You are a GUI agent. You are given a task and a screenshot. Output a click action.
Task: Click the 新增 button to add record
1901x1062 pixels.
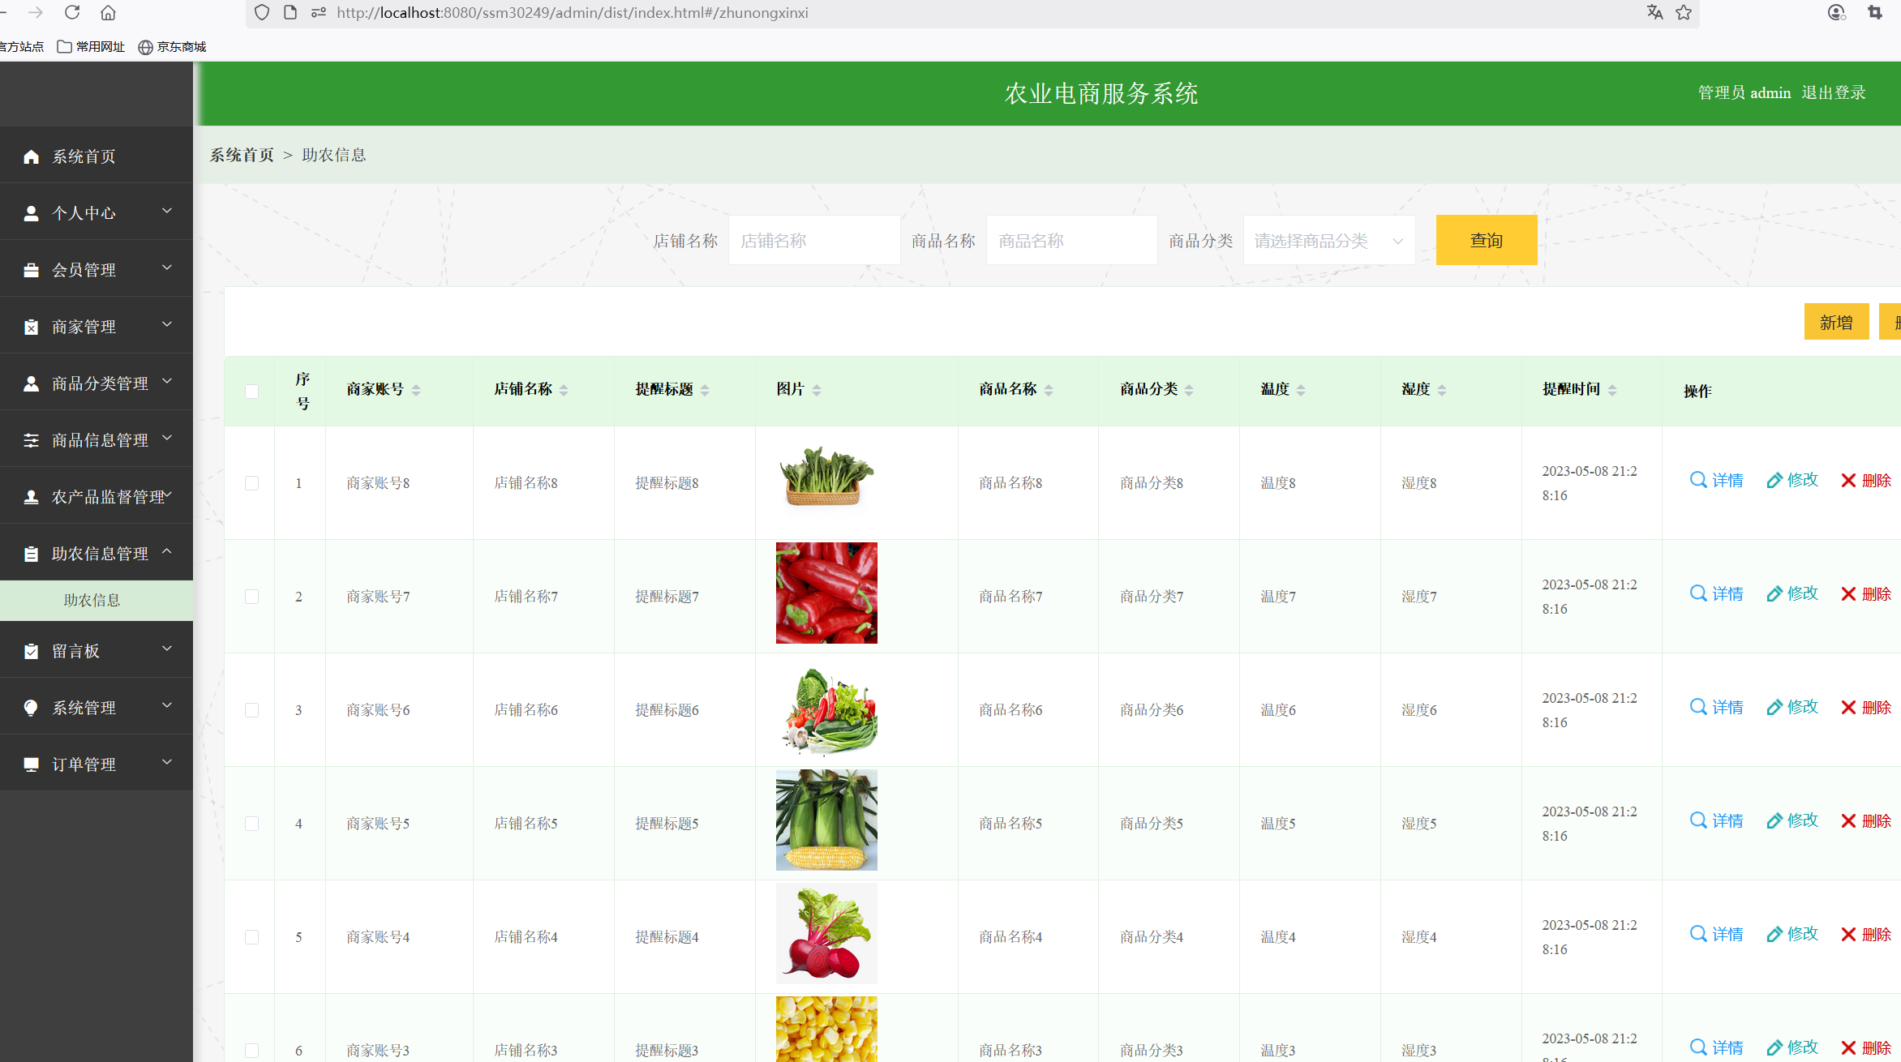coord(1836,322)
